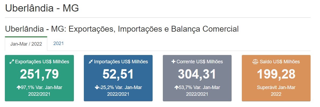The height and width of the screenshot is (107, 320).
Task: Click the Saldo US$ Milhões label
Action: coord(280,62)
